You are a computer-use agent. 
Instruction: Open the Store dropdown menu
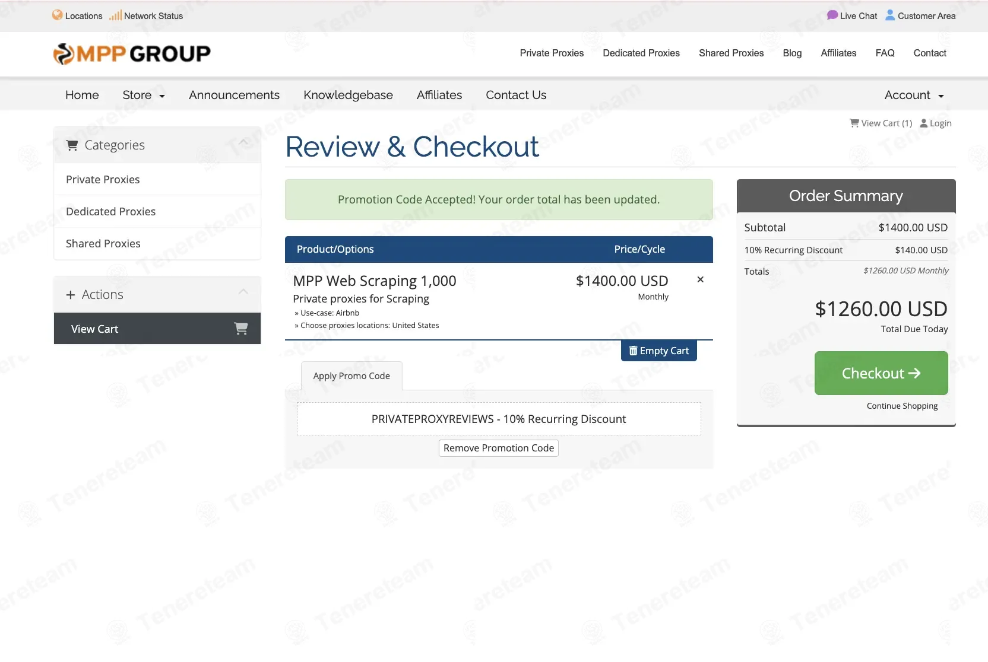[144, 95]
